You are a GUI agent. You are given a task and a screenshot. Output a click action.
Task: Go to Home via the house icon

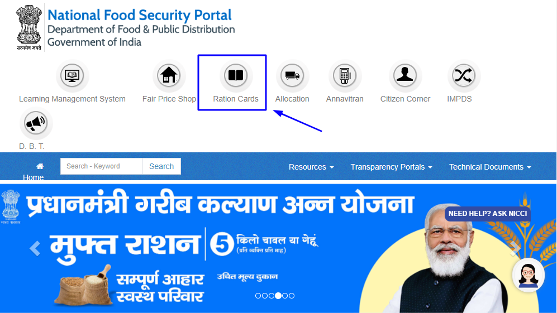click(40, 166)
